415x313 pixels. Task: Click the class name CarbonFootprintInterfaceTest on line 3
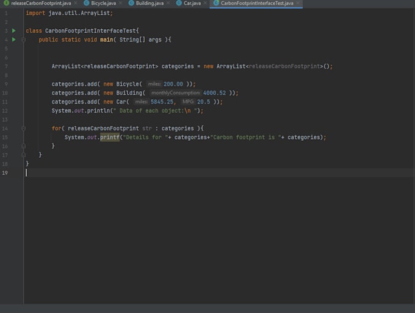click(x=90, y=30)
